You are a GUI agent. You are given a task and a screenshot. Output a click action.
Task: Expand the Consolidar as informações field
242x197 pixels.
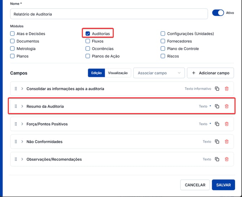(x=22, y=89)
